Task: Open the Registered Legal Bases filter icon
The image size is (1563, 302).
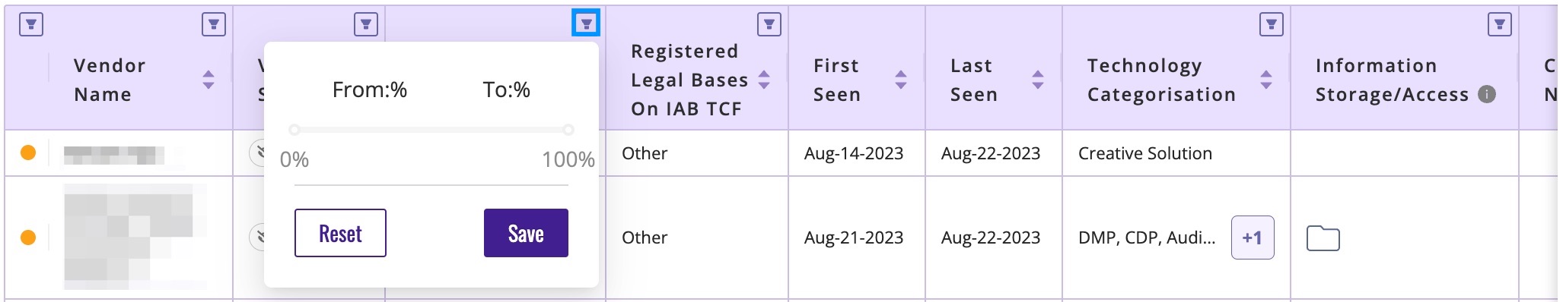Action: (769, 25)
